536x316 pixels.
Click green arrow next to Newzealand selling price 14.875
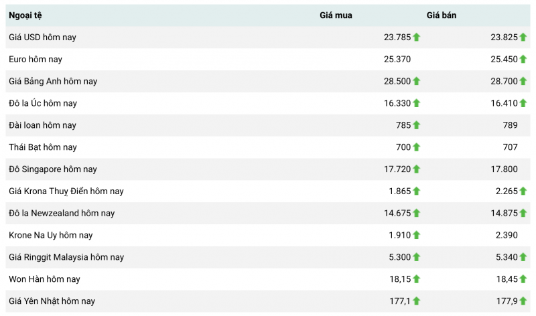523,213
